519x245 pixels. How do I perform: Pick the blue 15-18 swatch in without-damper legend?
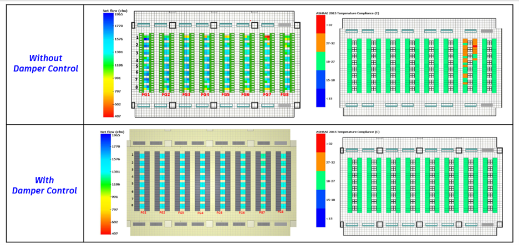tap(320, 79)
